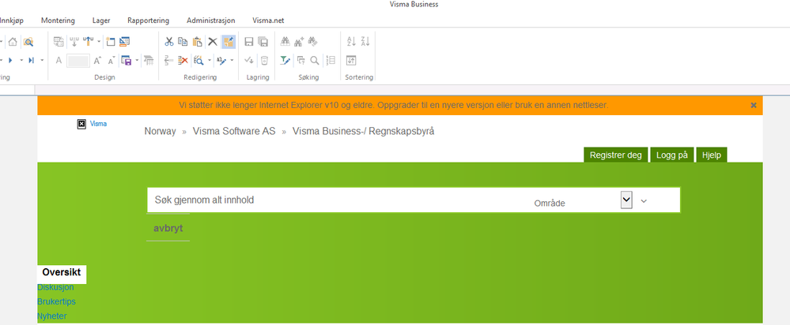Open the Montering menu tab

[x=58, y=21]
